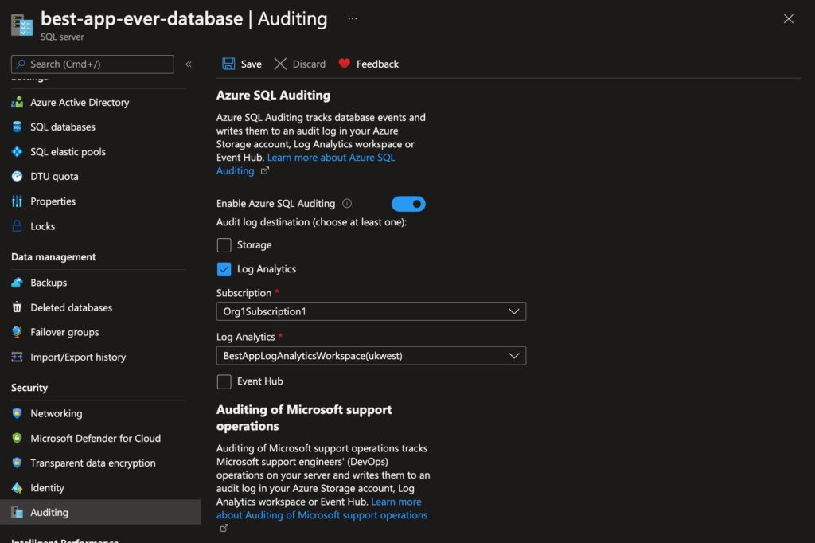815x543 pixels.
Task: Click the Discard X icon
Action: coord(280,64)
